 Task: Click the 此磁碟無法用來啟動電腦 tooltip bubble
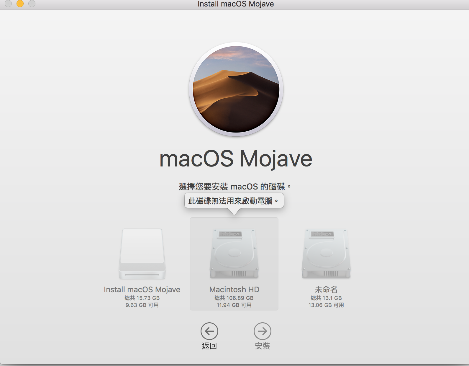234,201
